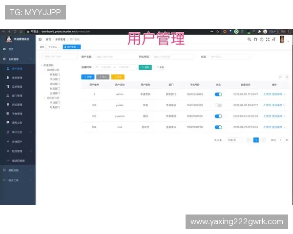This screenshot has height=234, width=293.
Task: Open 更多操作 dropdown in yuanma row
Action: [x=279, y=116]
